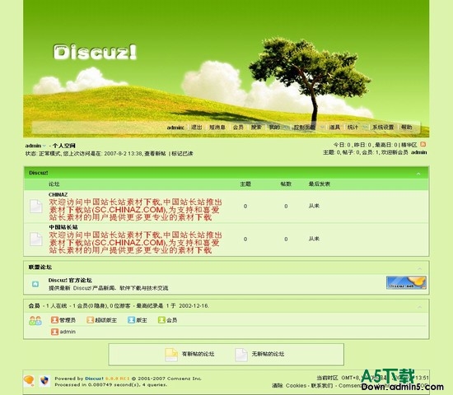Image resolution: width=453 pixels, height=395 pixels.
Task: Open 道具 in the navigation bar
Action: coord(334,127)
